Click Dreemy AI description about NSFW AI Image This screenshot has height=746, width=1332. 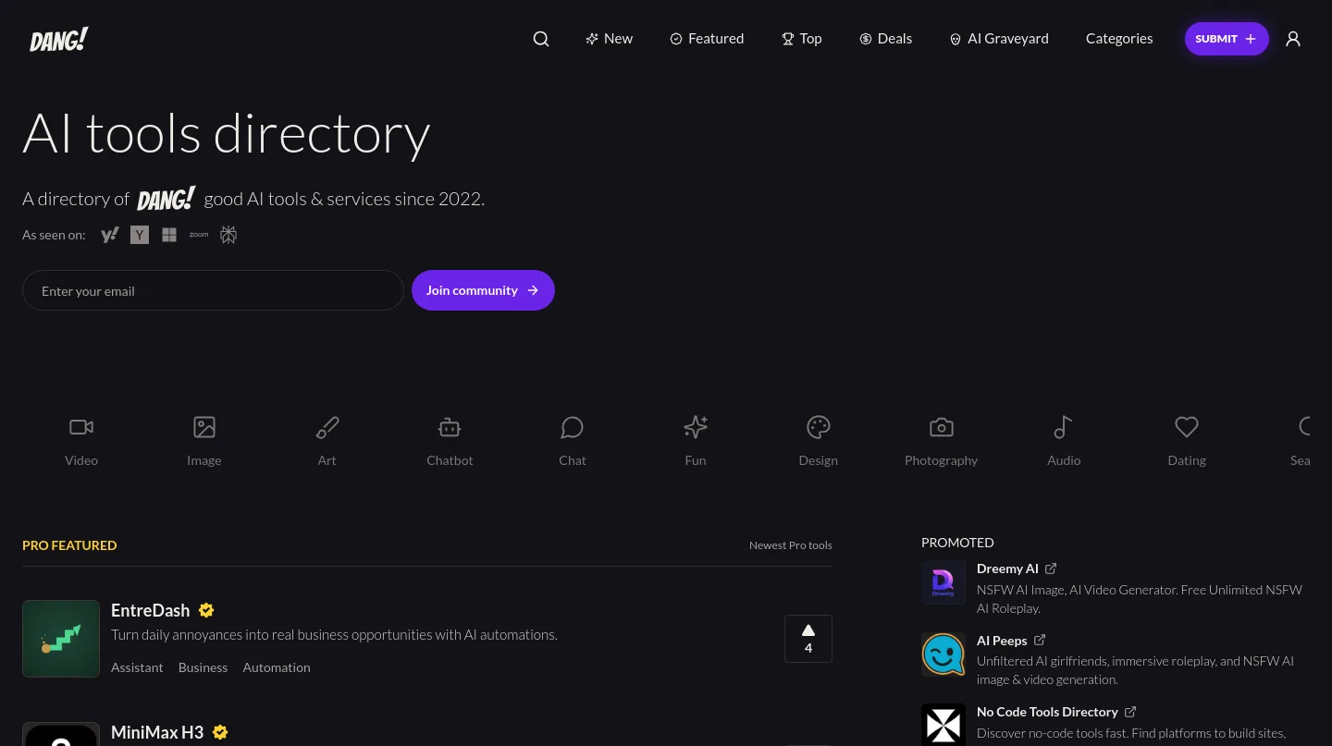tap(1140, 599)
